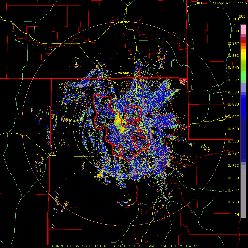Click the KMTX station identifier in the caption

pyautogui.click(x=154, y=246)
